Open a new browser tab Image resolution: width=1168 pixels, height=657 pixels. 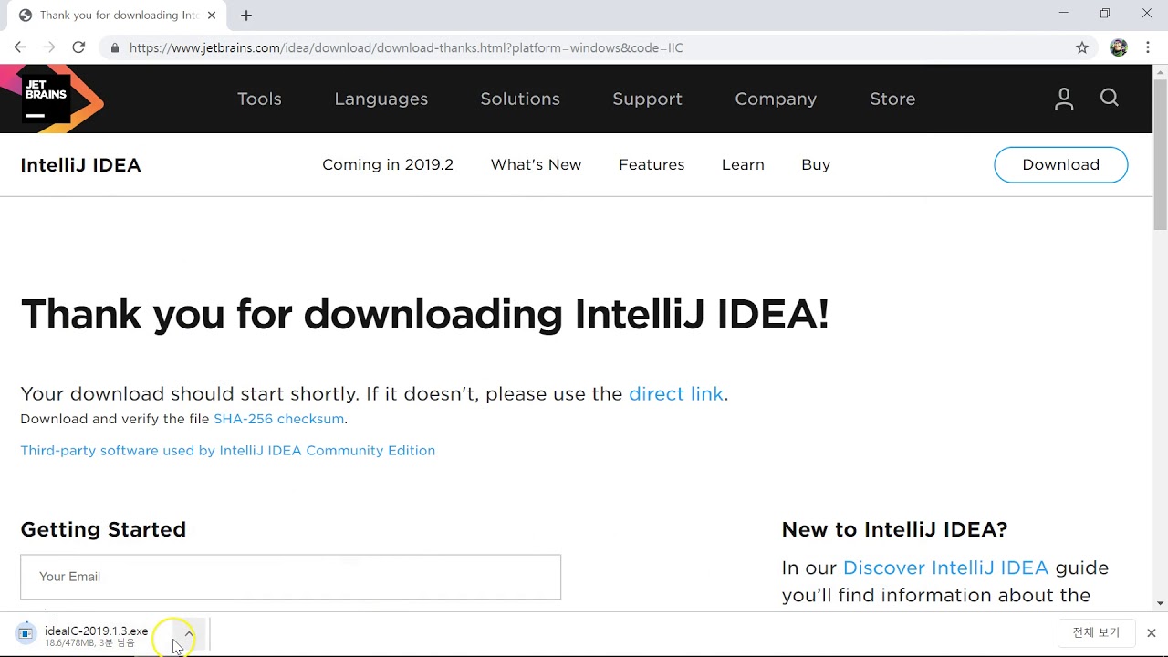click(246, 16)
